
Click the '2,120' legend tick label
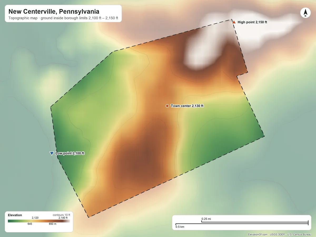[35, 218]
